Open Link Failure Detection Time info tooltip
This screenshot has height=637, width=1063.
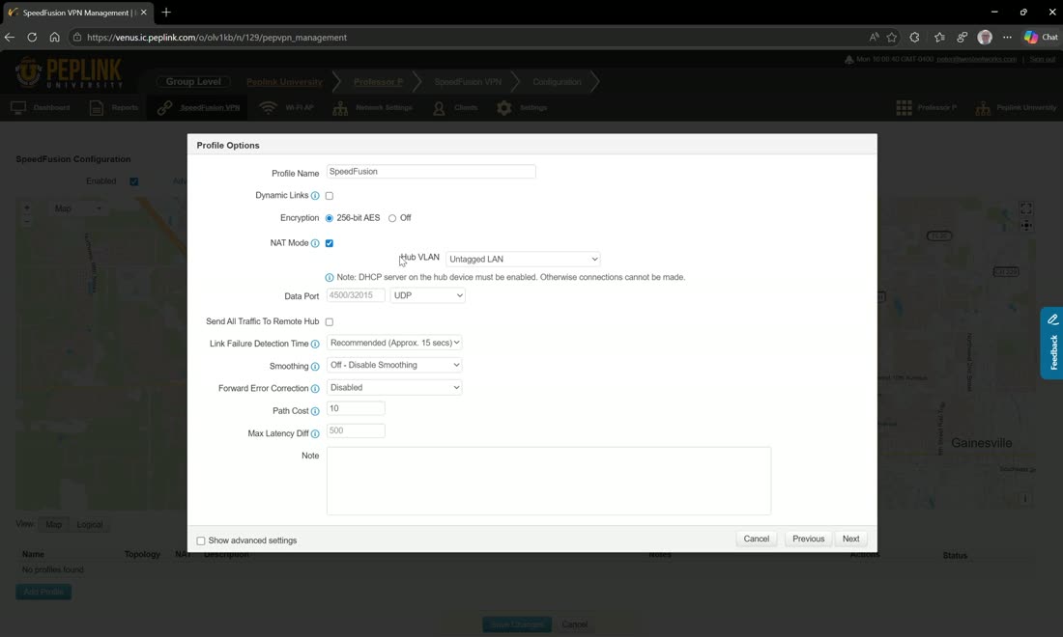tap(315, 344)
